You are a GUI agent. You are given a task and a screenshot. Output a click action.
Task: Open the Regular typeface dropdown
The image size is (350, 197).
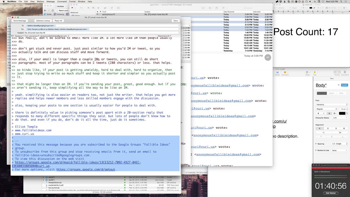[326, 109]
